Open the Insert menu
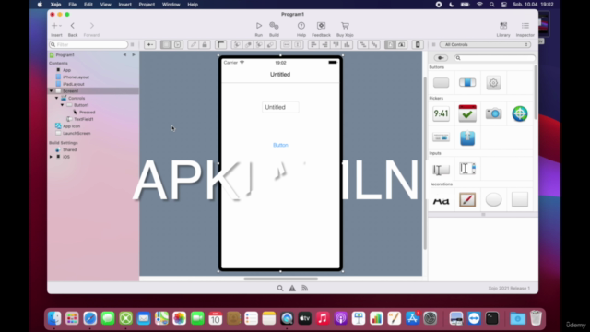The width and height of the screenshot is (590, 332). point(125,5)
